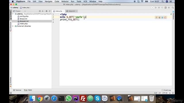Open in Firefox via editor browser icon
Screen dimensions: 184x103
point(160,17)
